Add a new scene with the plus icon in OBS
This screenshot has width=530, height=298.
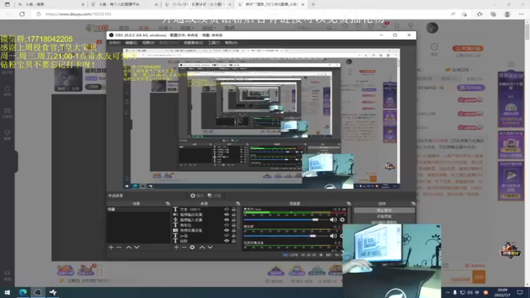pos(111,247)
